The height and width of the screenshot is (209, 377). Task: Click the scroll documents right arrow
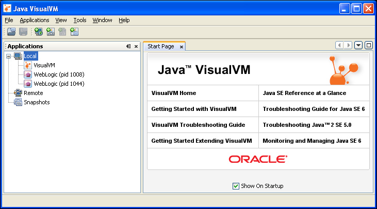[348, 45]
